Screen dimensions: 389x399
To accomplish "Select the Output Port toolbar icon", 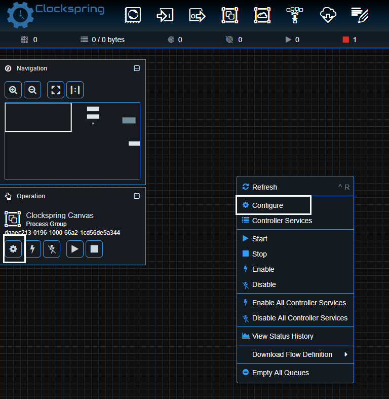I will (x=198, y=15).
